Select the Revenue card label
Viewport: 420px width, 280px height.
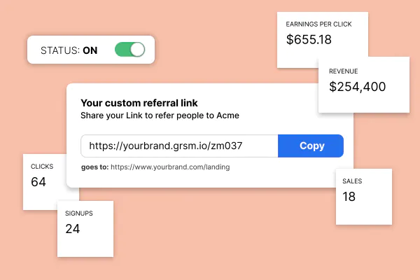(344, 71)
